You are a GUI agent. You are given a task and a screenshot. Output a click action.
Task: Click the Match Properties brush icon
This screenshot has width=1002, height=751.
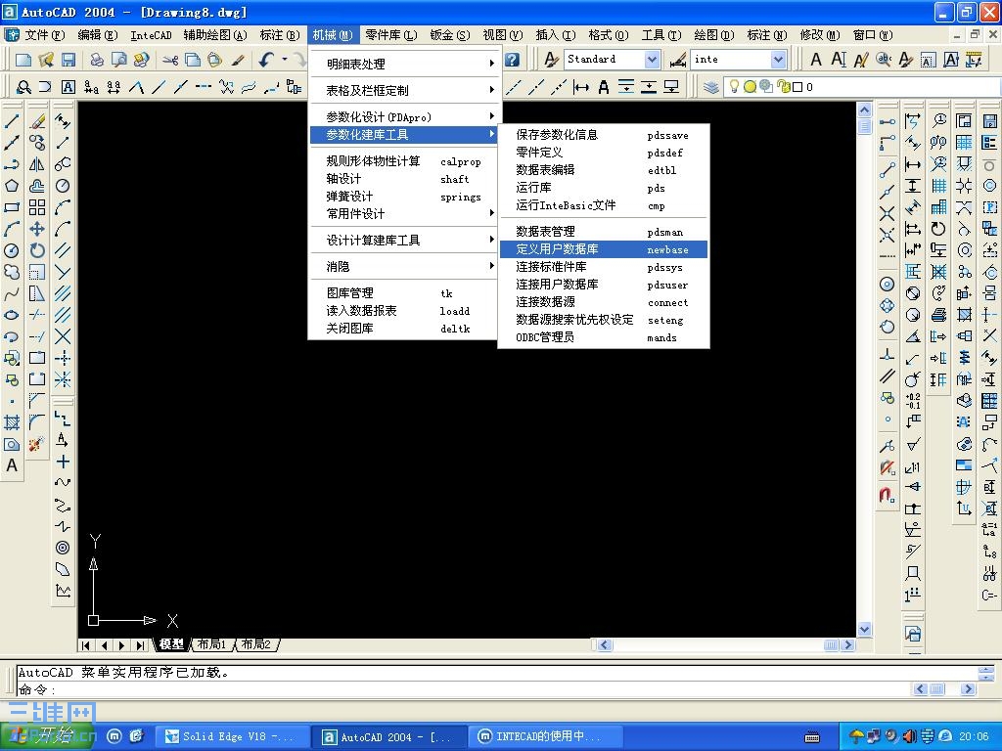point(238,60)
